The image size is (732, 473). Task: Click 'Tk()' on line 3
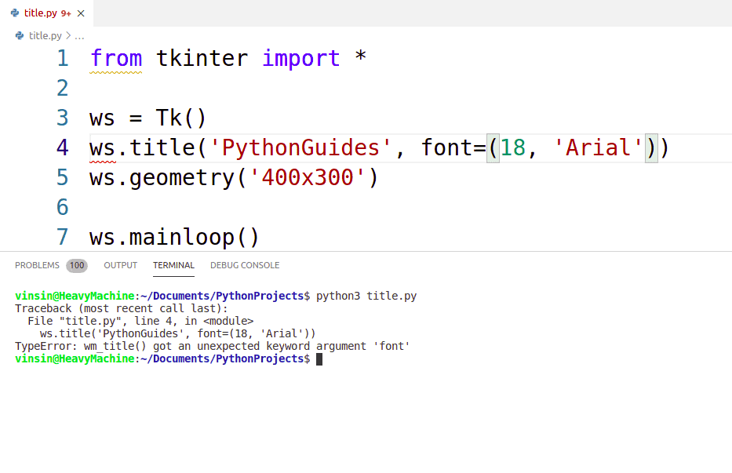click(x=180, y=118)
